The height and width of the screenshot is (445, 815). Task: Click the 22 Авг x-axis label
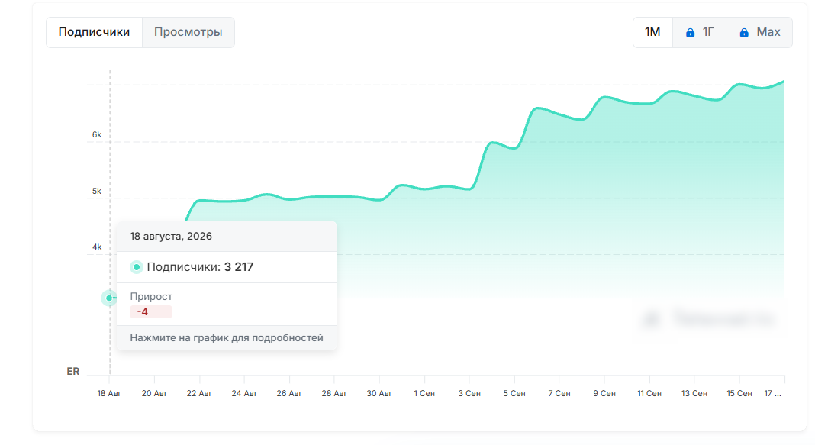[199, 394]
